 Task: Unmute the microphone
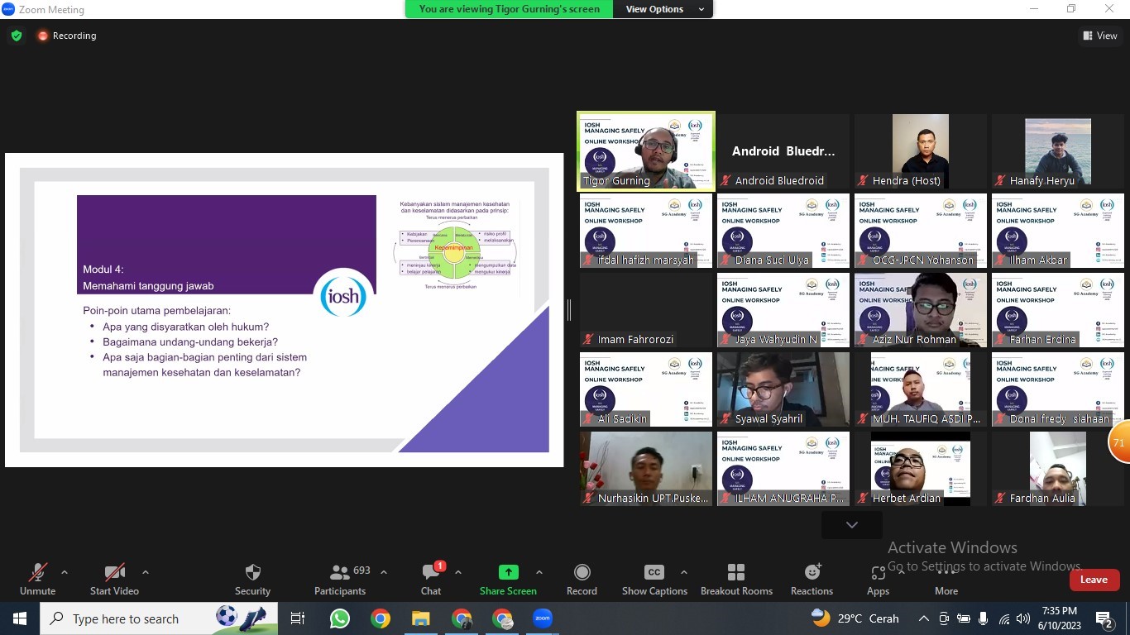point(37,573)
